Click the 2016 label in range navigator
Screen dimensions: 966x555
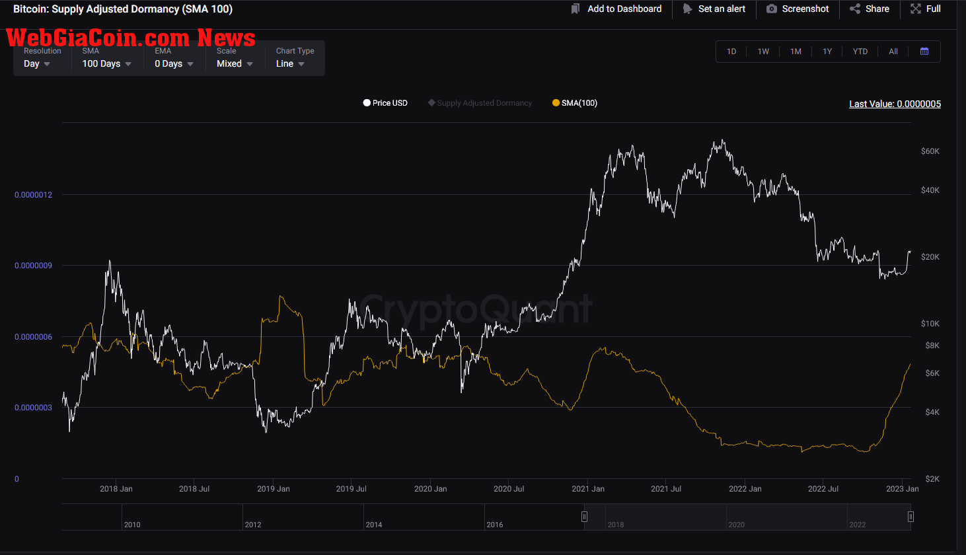[x=495, y=525]
